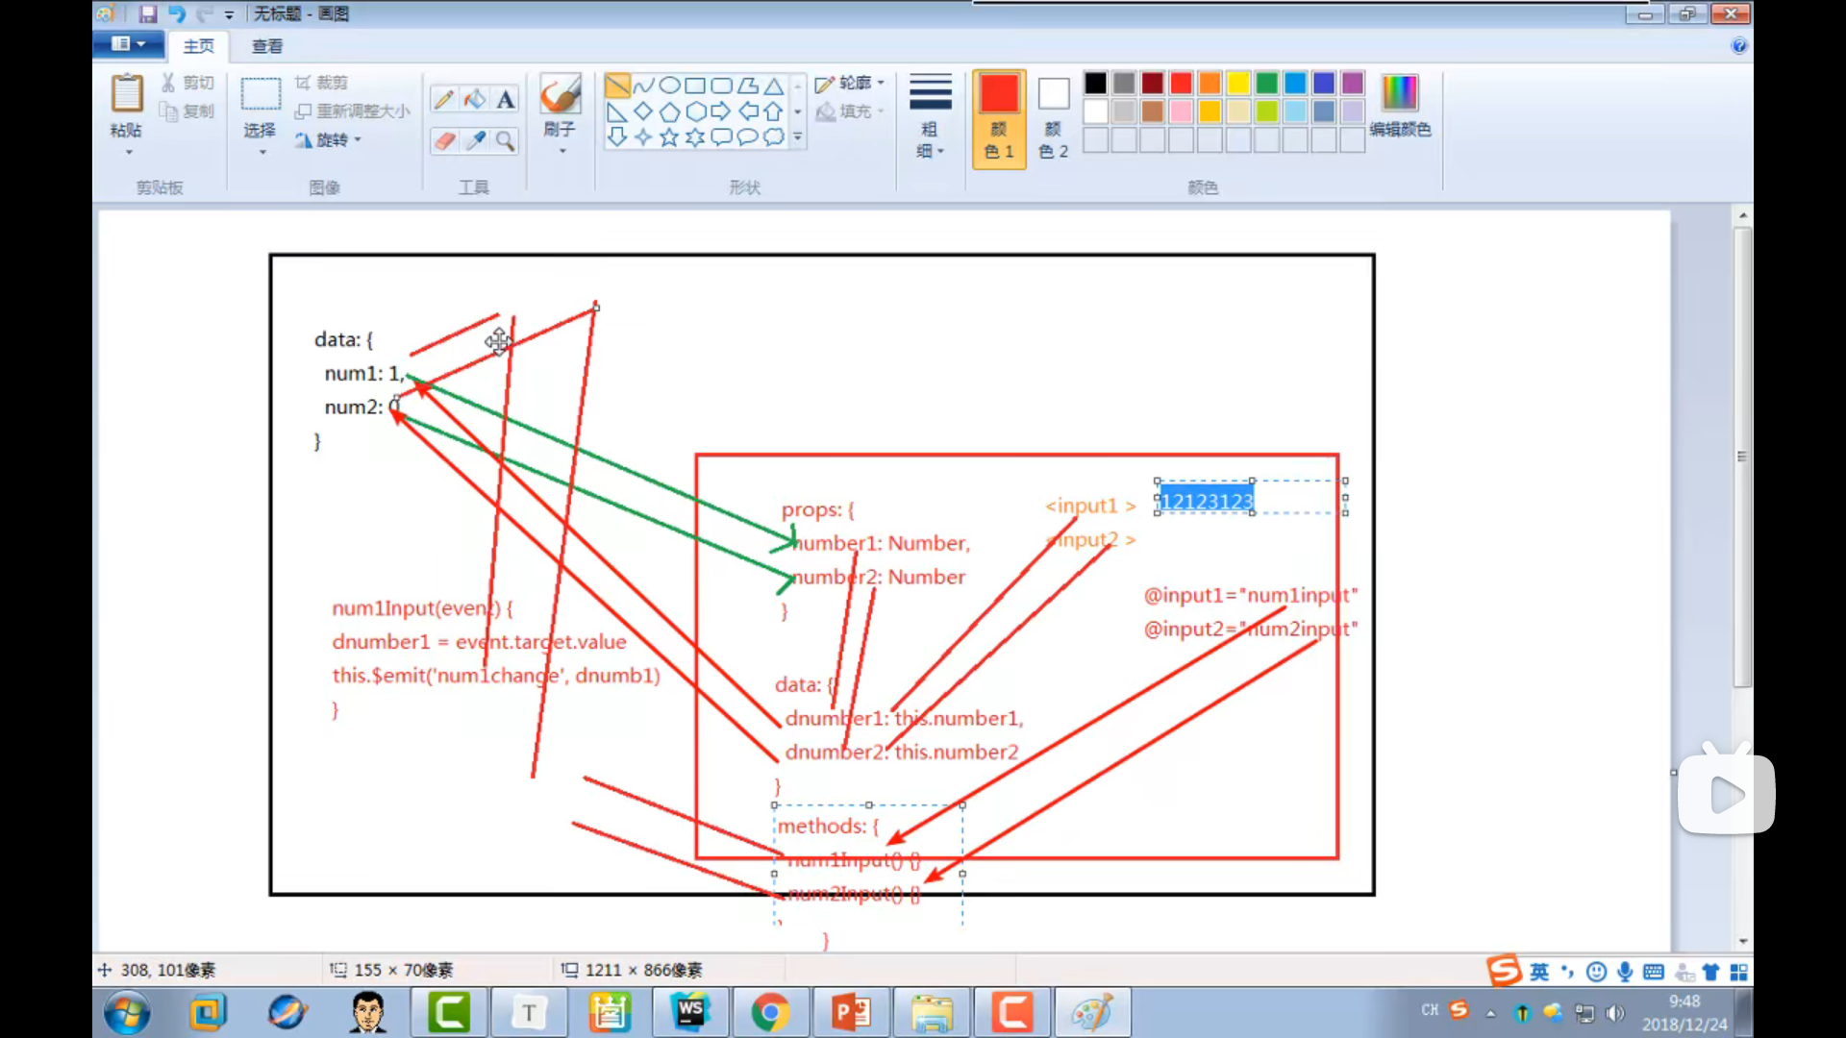Open the Brushes (刷子) dropdown arrow
Viewport: 1846px width, 1038px height.
pyautogui.click(x=561, y=151)
